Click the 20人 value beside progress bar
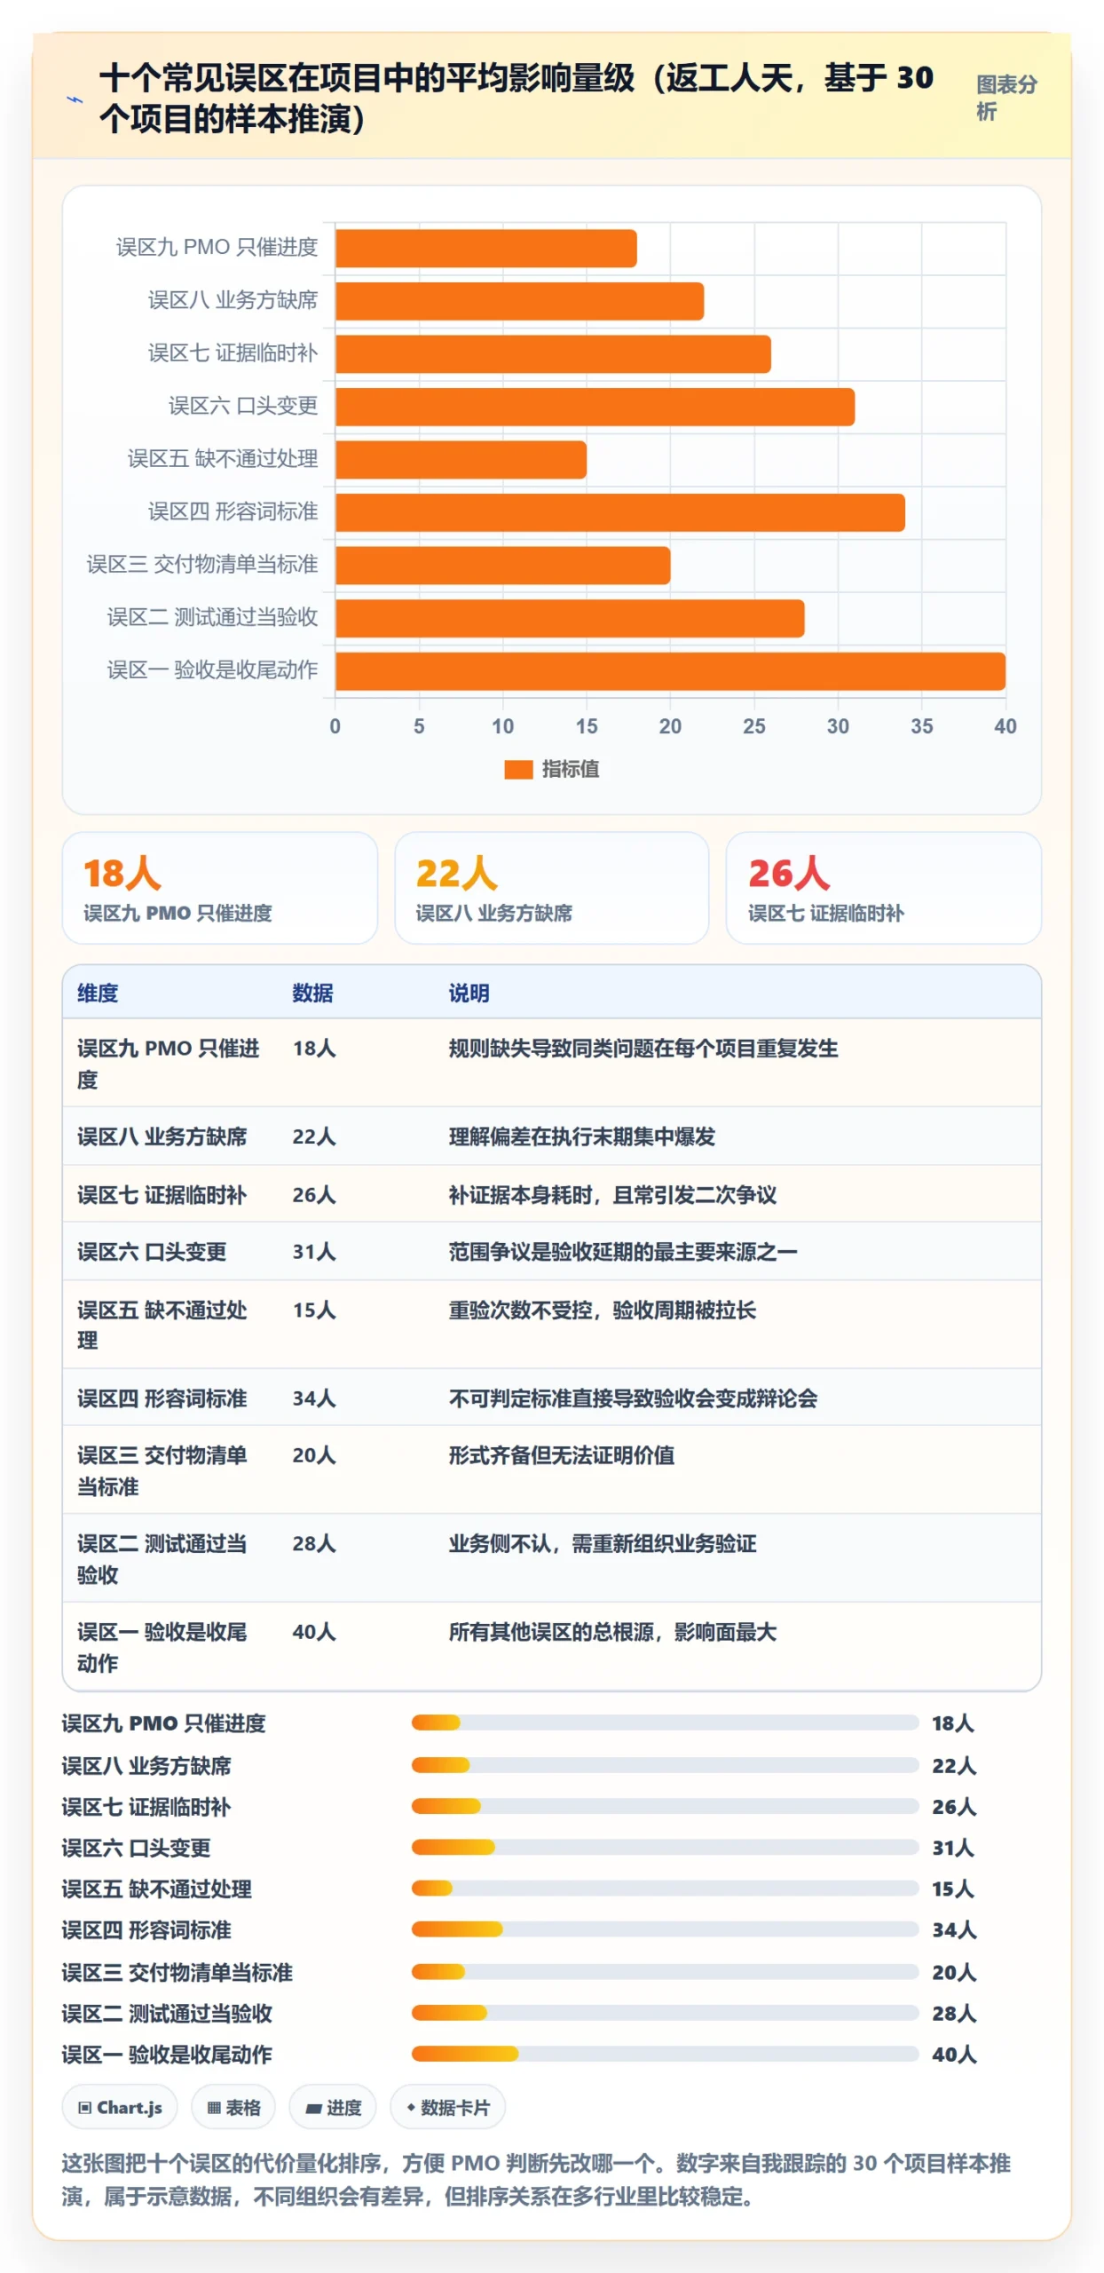Image resolution: width=1104 pixels, height=2273 pixels. [x=954, y=1972]
